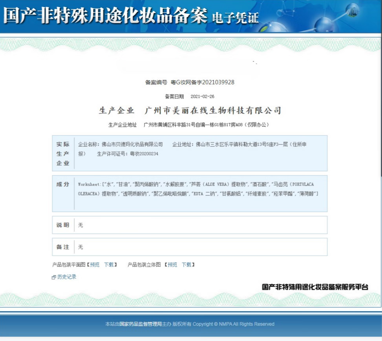Click the 历史记录 window icon

(54, 277)
